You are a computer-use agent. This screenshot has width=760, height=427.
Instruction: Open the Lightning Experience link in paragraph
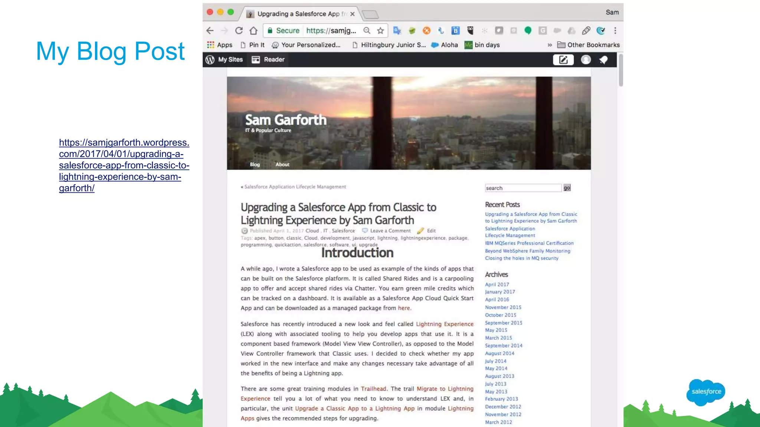click(x=445, y=324)
